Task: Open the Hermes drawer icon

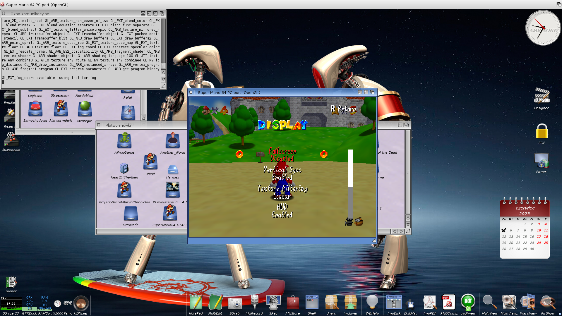Action: 172,170
